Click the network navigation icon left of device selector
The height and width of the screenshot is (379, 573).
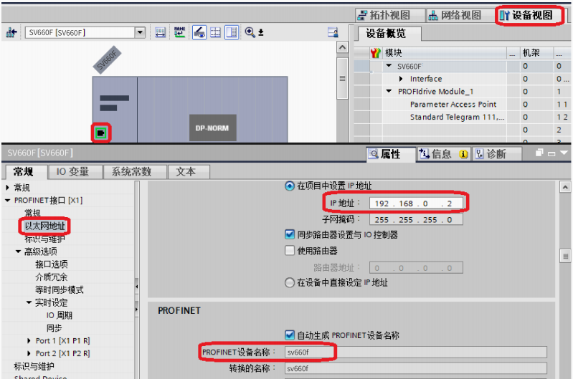[x=11, y=32]
